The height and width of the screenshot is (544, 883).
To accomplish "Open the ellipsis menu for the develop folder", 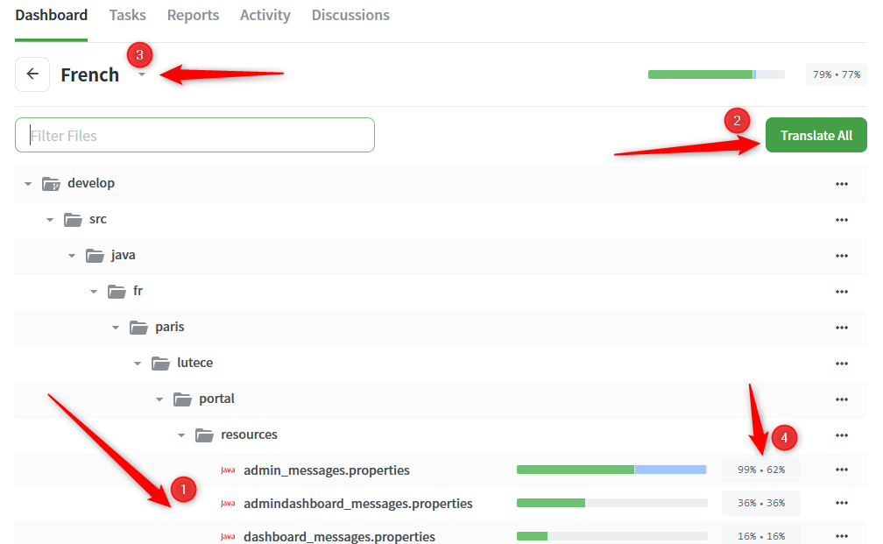I will point(842,183).
